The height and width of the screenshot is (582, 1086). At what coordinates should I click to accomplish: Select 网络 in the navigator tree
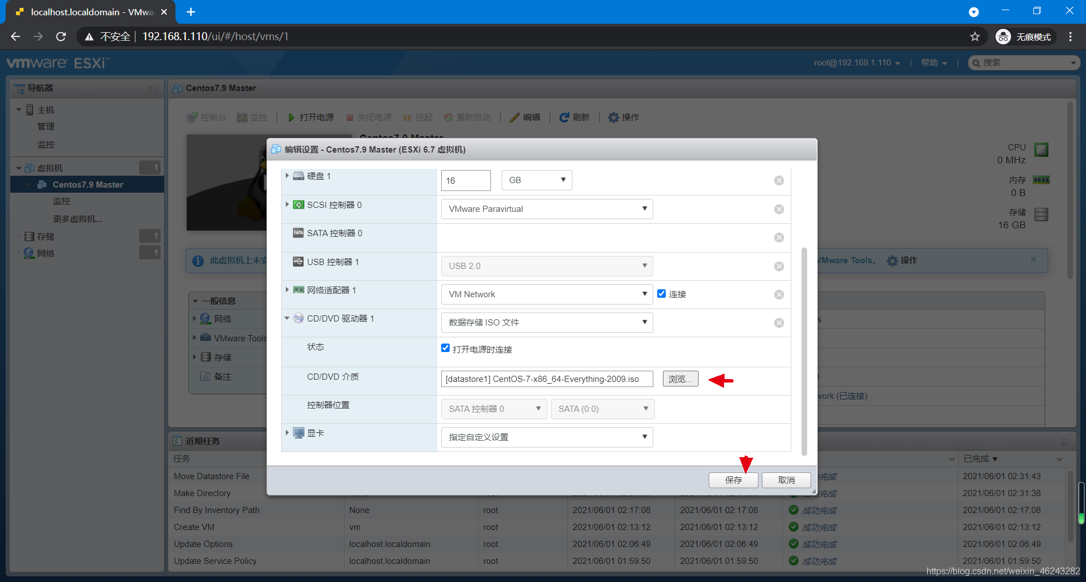point(45,253)
